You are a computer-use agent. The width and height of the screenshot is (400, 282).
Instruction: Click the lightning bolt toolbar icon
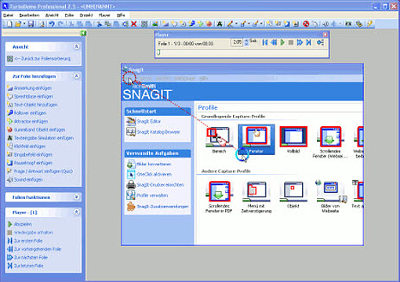369,24
